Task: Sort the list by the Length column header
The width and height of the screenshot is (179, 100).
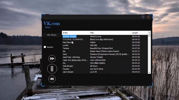Action: [x=139, y=33]
